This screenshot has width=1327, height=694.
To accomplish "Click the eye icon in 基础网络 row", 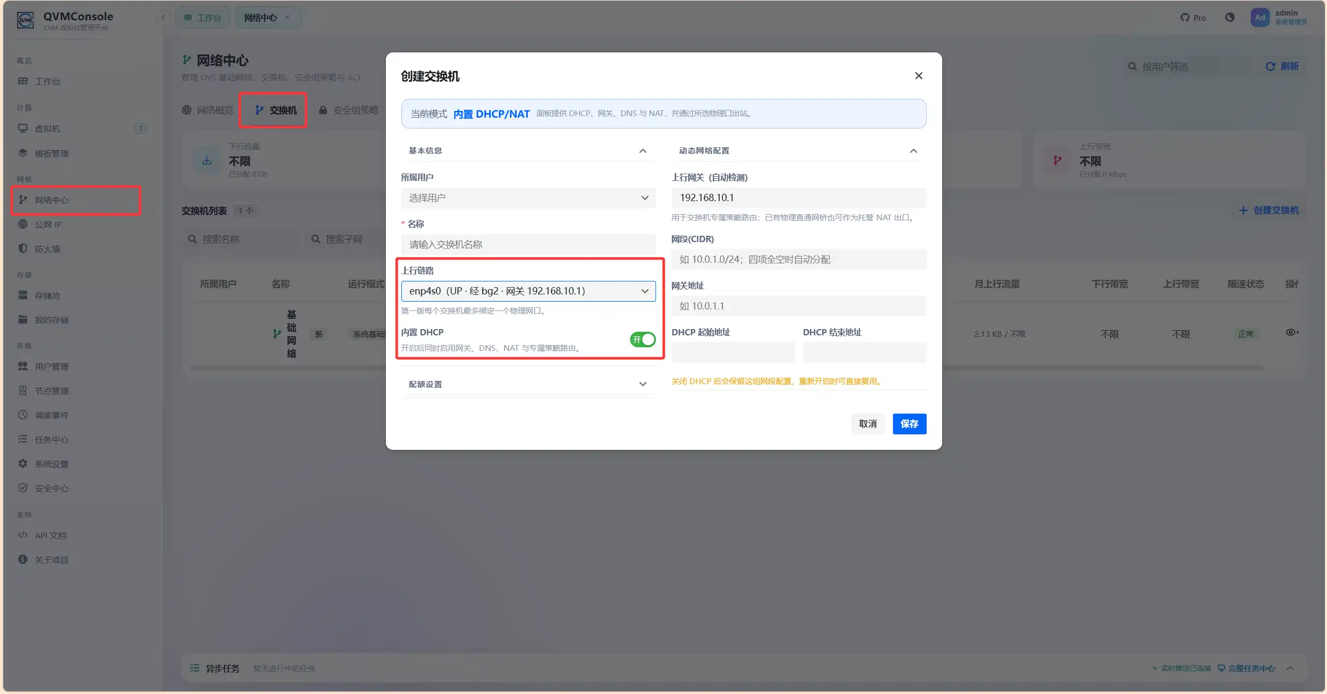I will click(1291, 333).
